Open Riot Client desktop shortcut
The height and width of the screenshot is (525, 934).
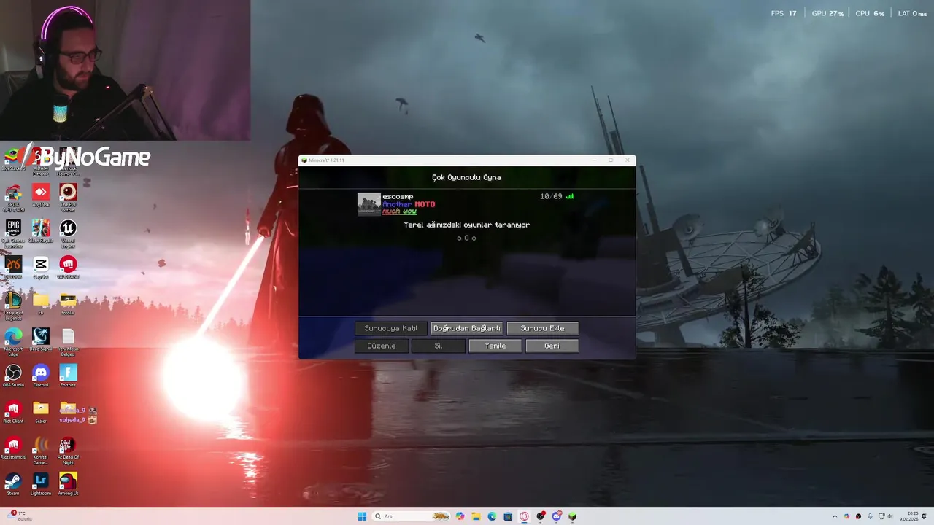pos(13,412)
